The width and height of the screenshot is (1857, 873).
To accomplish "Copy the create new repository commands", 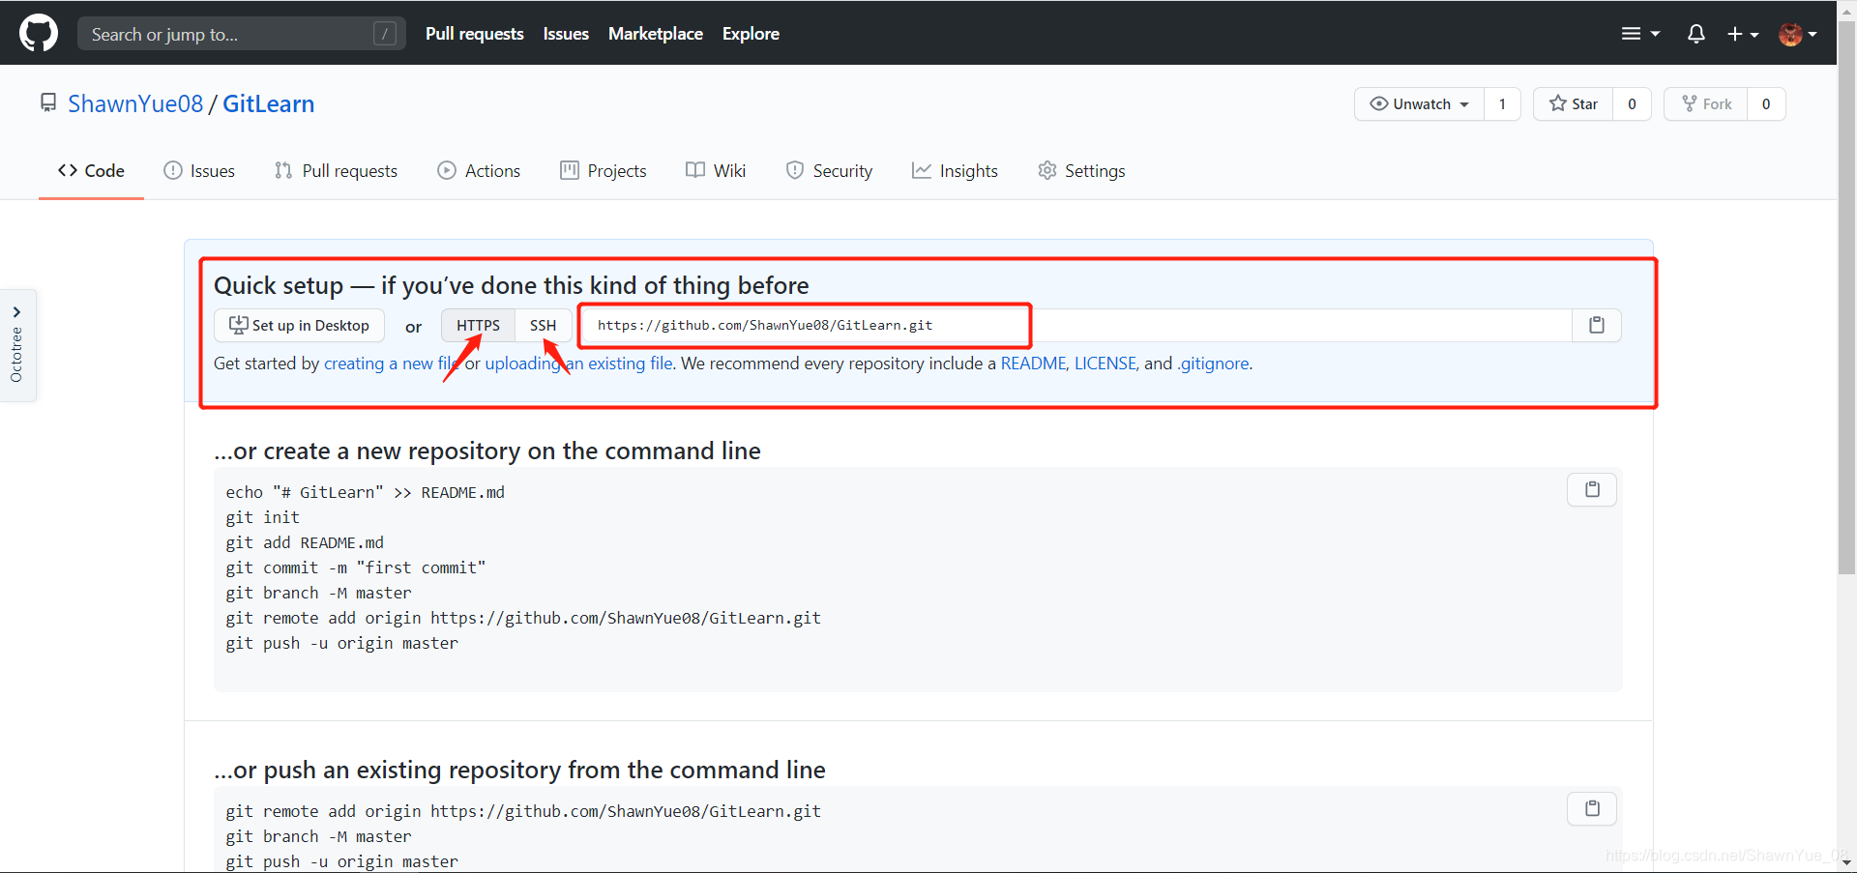I will [1592, 490].
